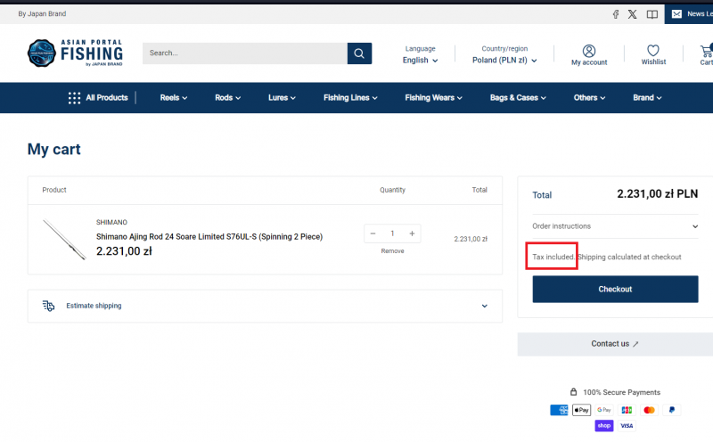Click the Checkout button
Image resolution: width=713 pixels, height=442 pixels.
(615, 289)
